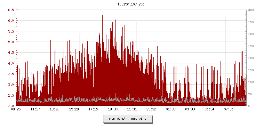Click the 400 right axis value
This screenshot has width=256, height=128.
pos(251,10)
